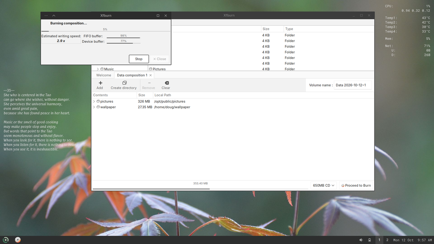
Task: Click the composition size usage bar
Action: tap(200, 188)
